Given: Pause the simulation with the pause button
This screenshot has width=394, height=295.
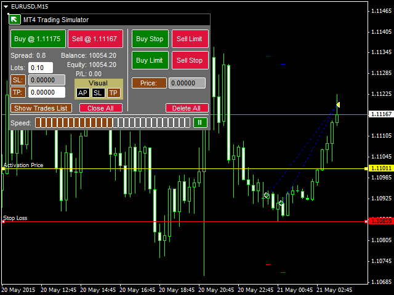Looking at the screenshot, I should [200, 123].
